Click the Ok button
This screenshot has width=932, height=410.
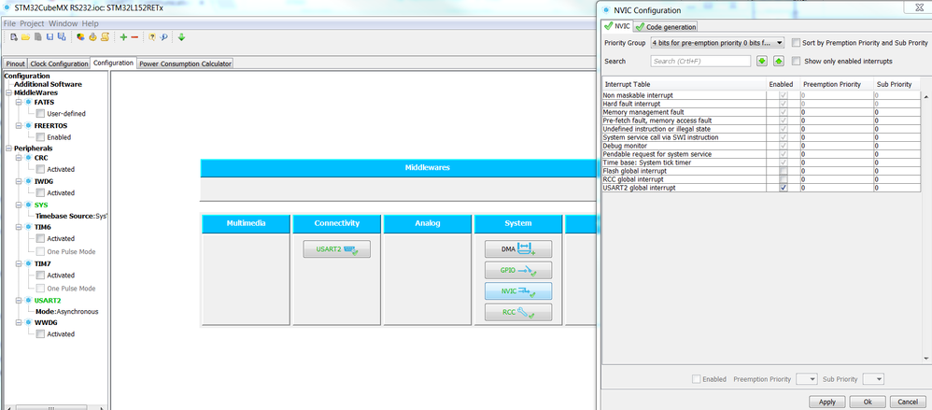868,402
